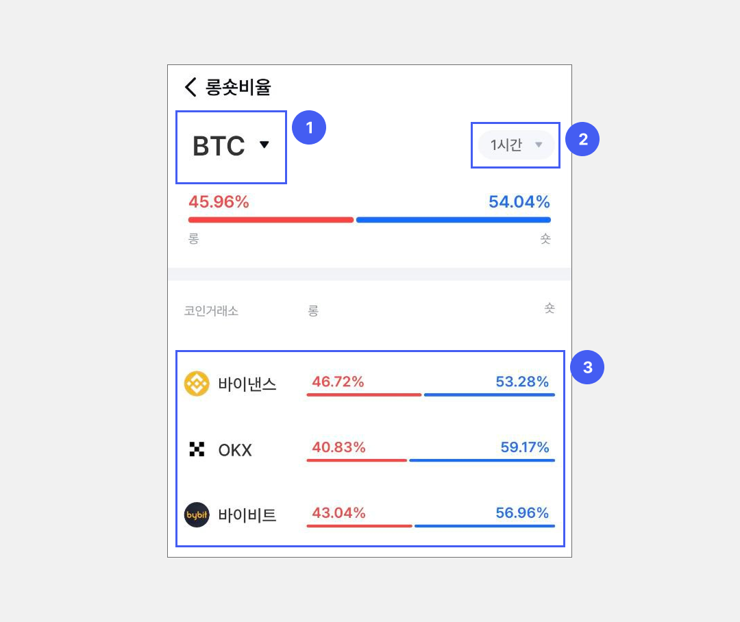740x622 pixels.
Task: Click the 롱숏비율 page title
Action: 238,87
